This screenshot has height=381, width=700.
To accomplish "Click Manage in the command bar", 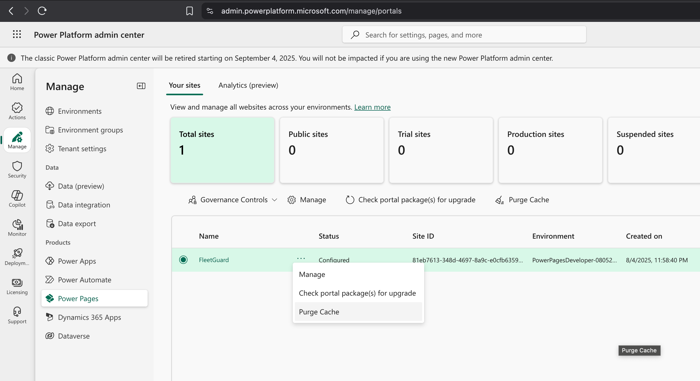I will [x=307, y=200].
